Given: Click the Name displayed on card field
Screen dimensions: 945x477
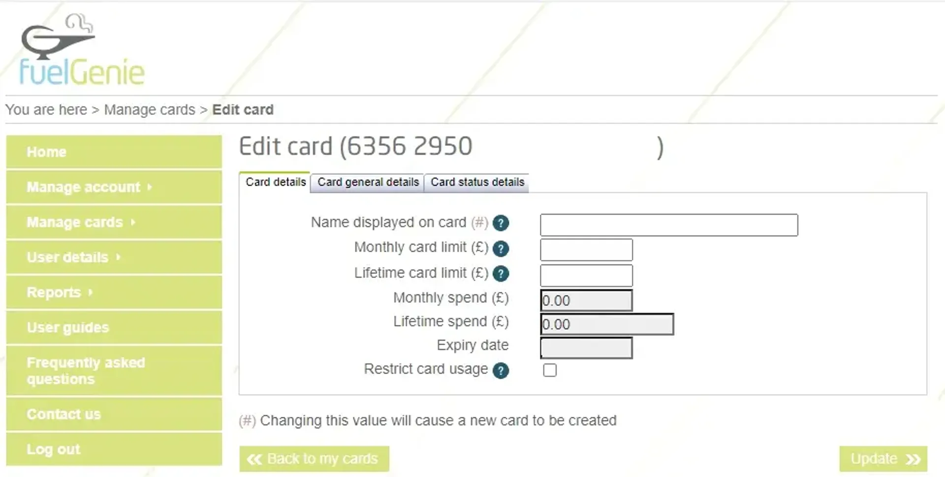Looking at the screenshot, I should pos(669,225).
